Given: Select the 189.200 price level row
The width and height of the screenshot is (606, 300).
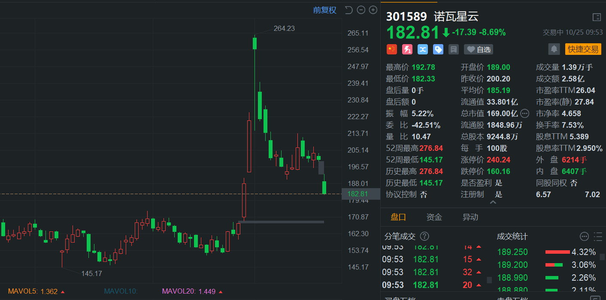Looking at the screenshot, I should pos(546,265).
